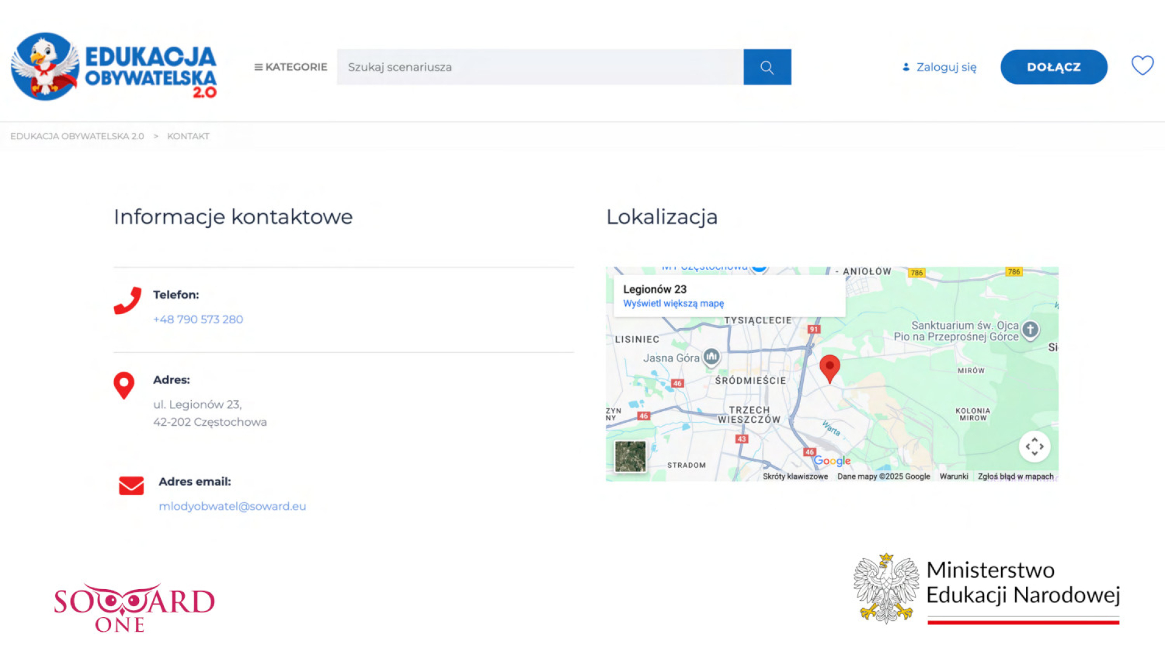Call the phone number +48 790 573 280
The height and width of the screenshot is (656, 1165).
198,319
